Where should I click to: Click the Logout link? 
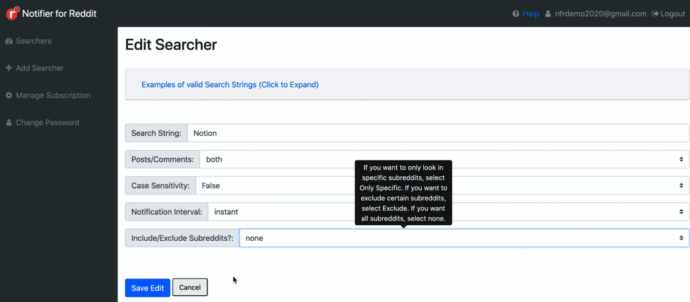click(x=673, y=13)
